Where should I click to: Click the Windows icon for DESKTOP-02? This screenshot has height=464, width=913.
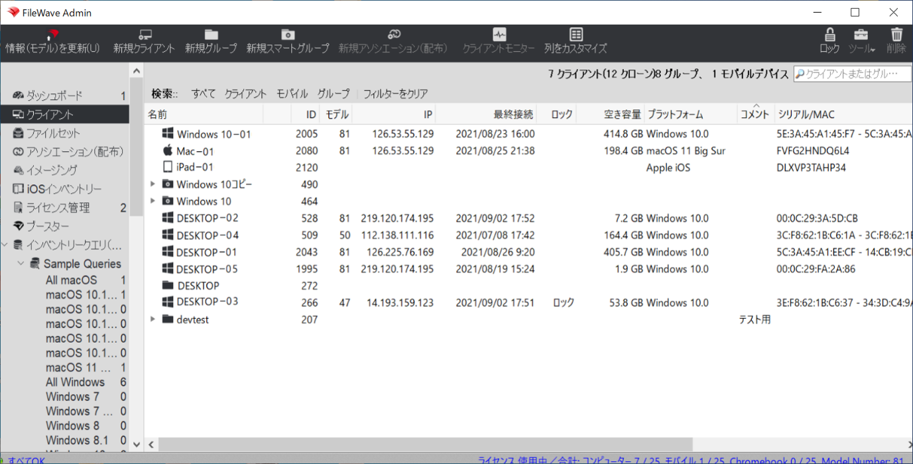[x=168, y=217]
